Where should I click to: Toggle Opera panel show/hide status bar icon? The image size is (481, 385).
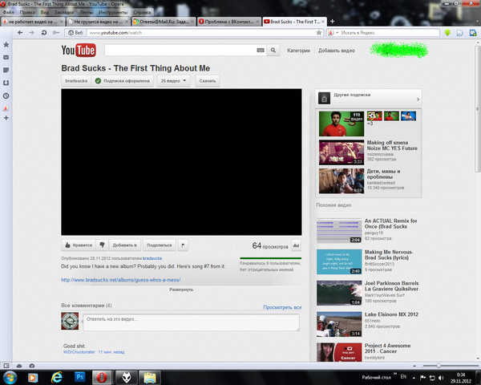(6, 366)
